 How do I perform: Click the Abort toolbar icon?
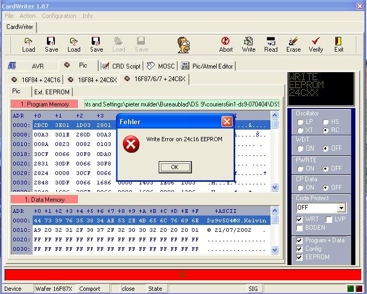tap(225, 41)
